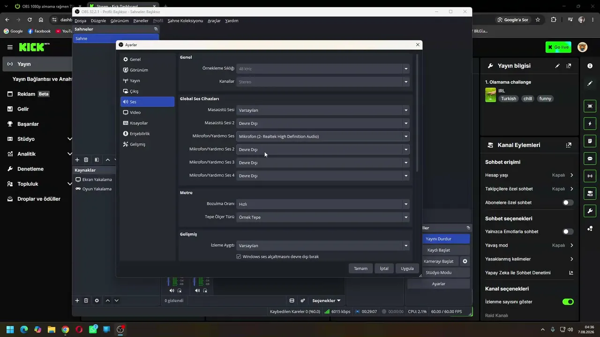Open the Araçlar menu in OBS
This screenshot has width=600, height=337.
click(214, 21)
